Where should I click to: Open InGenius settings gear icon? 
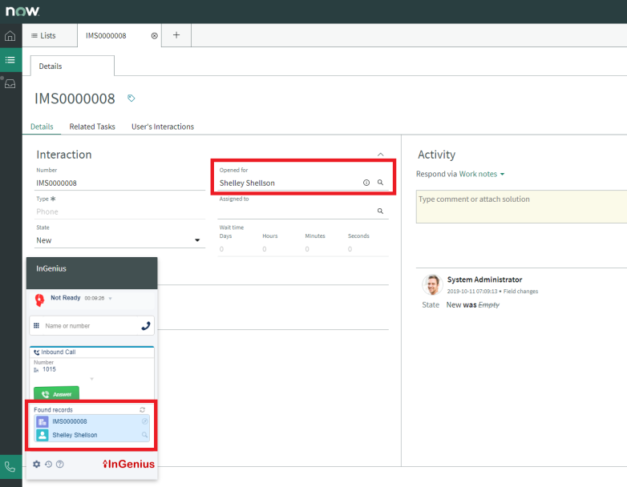click(x=36, y=464)
